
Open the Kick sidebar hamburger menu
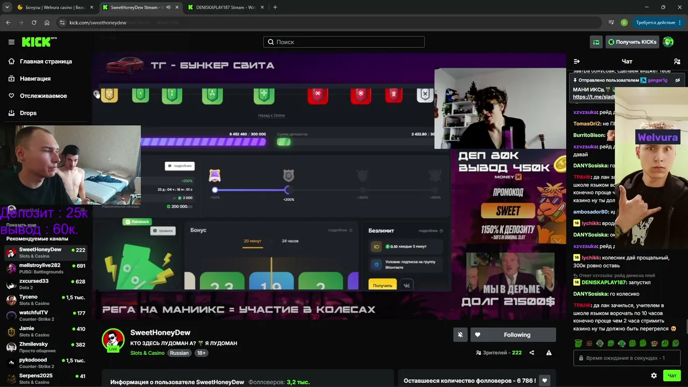point(11,42)
